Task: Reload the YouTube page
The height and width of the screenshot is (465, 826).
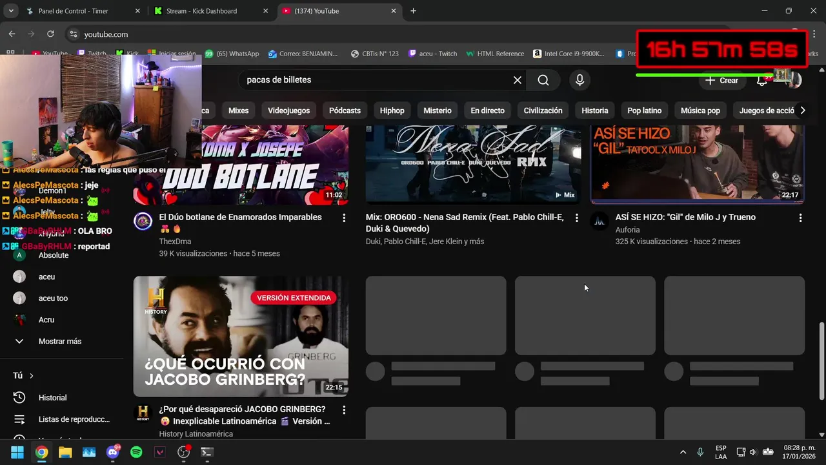Action: 50,34
